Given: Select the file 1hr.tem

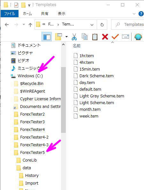Looking at the screenshot, I should click(87, 56).
